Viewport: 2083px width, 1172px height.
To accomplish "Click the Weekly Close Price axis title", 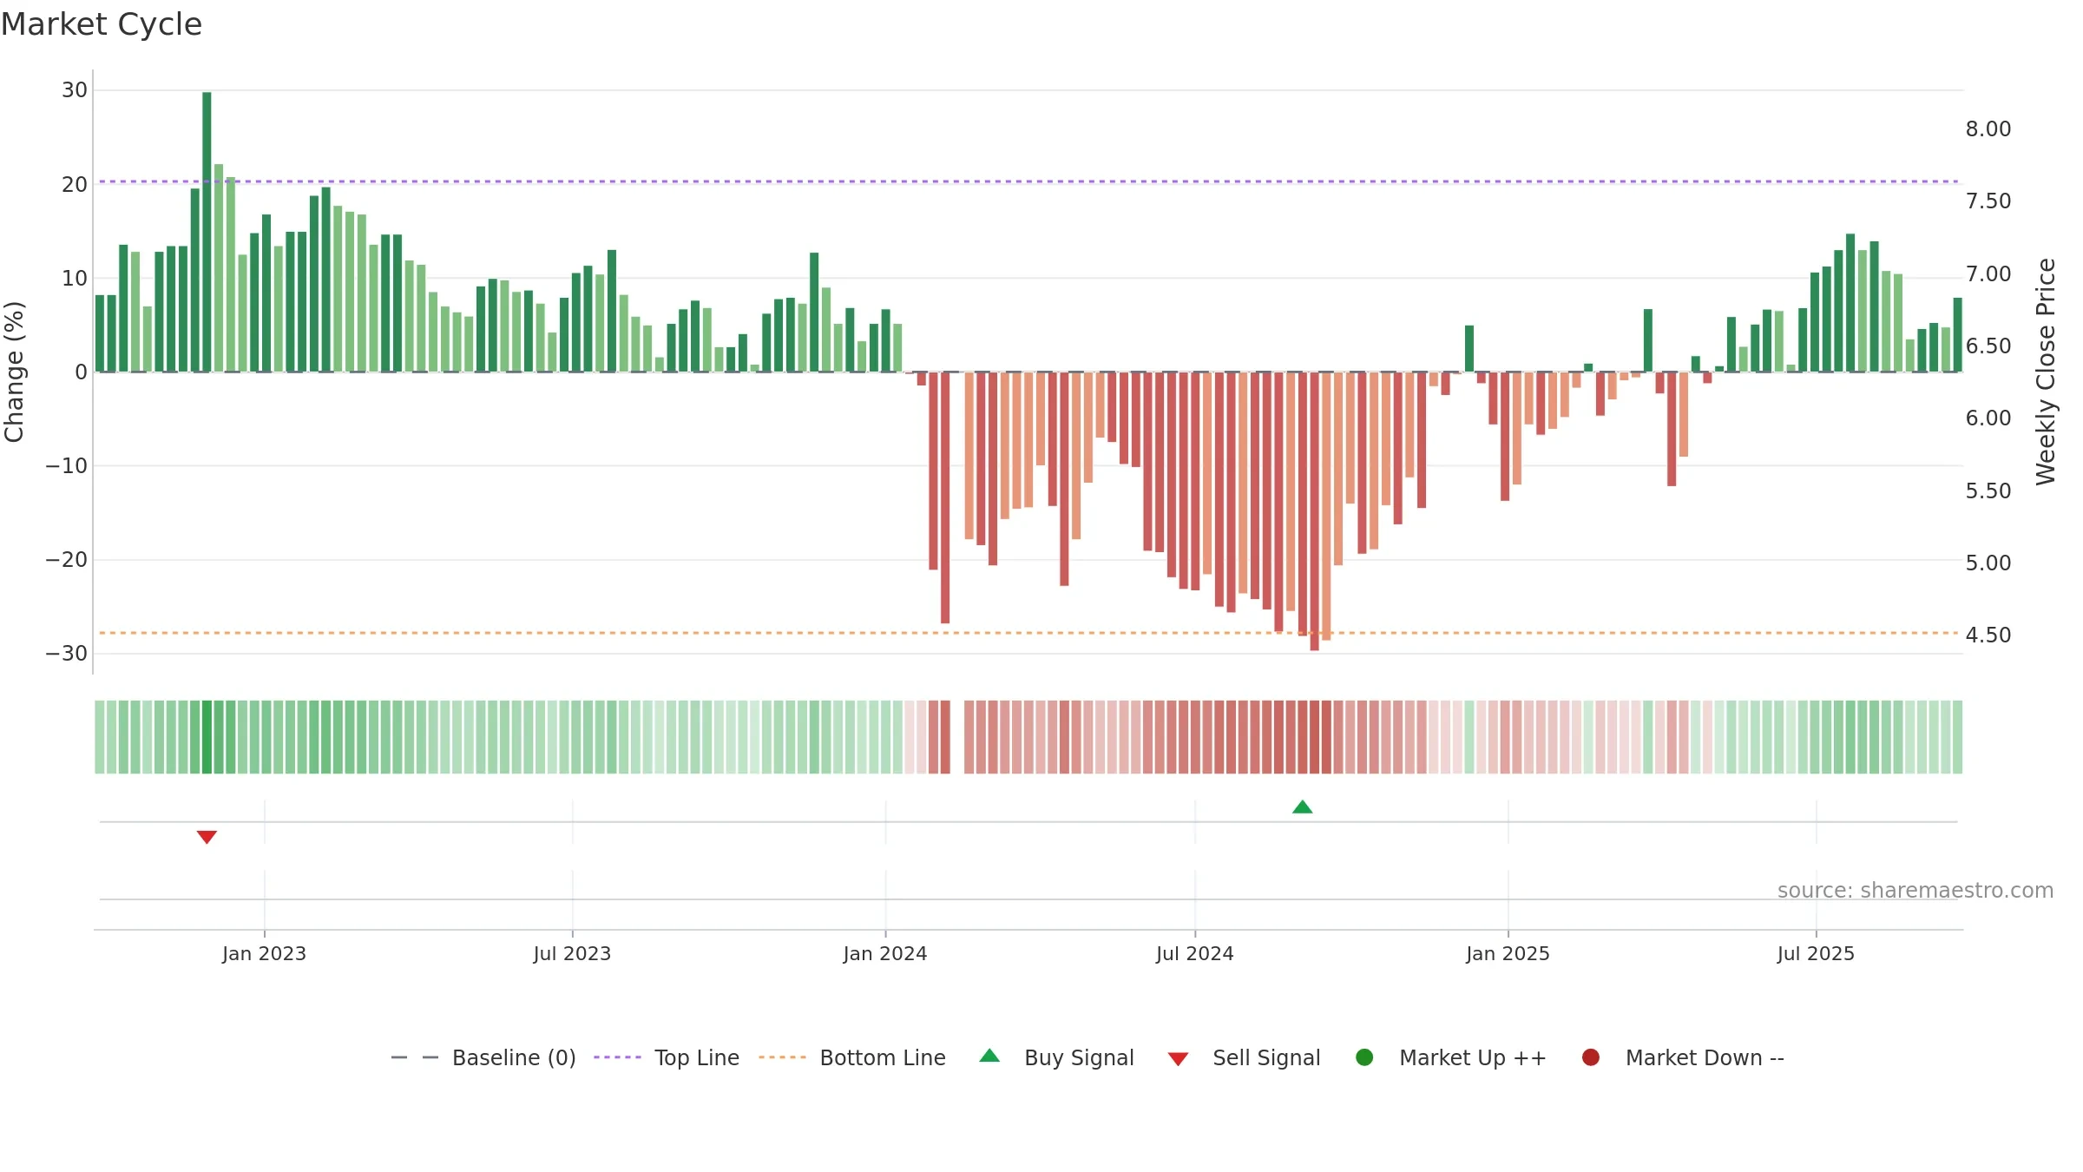I will pos(2046,372).
